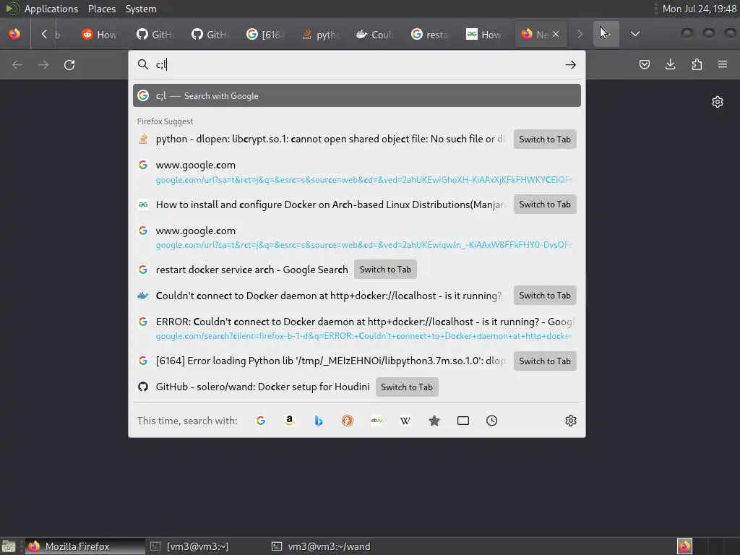Image resolution: width=740 pixels, height=555 pixels.
Task: Click into the address bar text field
Action: 356,64
